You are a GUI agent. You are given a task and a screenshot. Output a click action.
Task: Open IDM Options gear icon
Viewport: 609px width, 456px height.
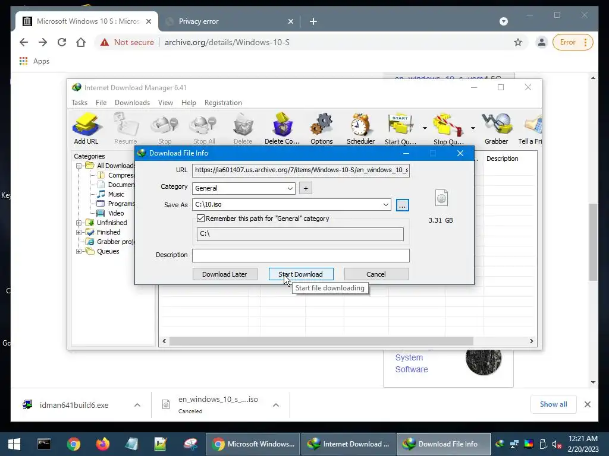[x=322, y=128]
